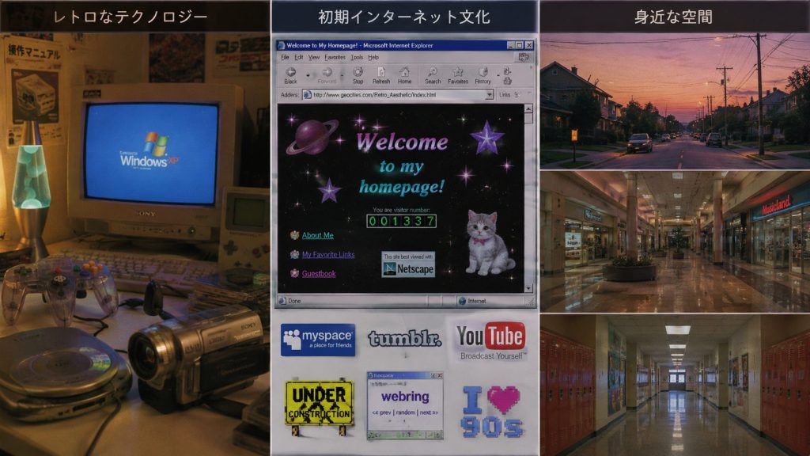Click the myspace logo badge
The height and width of the screenshot is (456, 810).
318,340
